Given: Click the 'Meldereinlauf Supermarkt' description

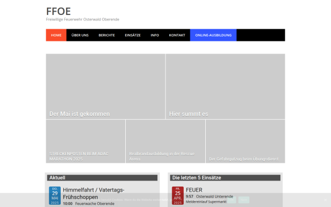Looking at the screenshot, I should click(x=206, y=201).
